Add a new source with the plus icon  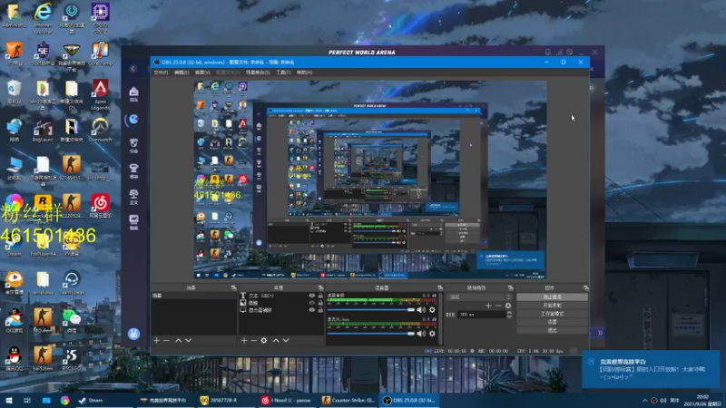pyautogui.click(x=244, y=341)
